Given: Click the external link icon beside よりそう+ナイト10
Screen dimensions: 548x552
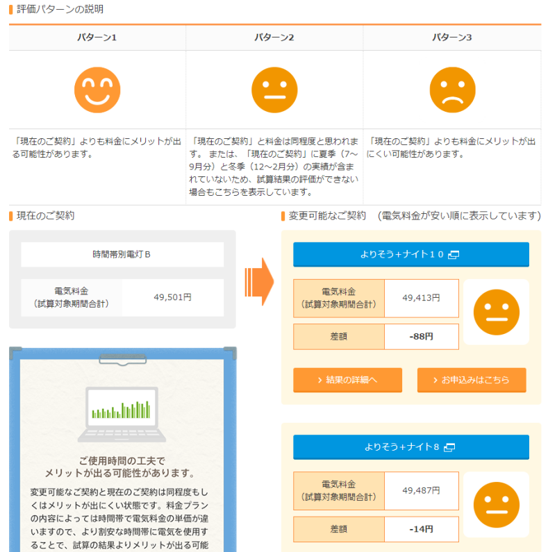Looking at the screenshot, I should [454, 255].
